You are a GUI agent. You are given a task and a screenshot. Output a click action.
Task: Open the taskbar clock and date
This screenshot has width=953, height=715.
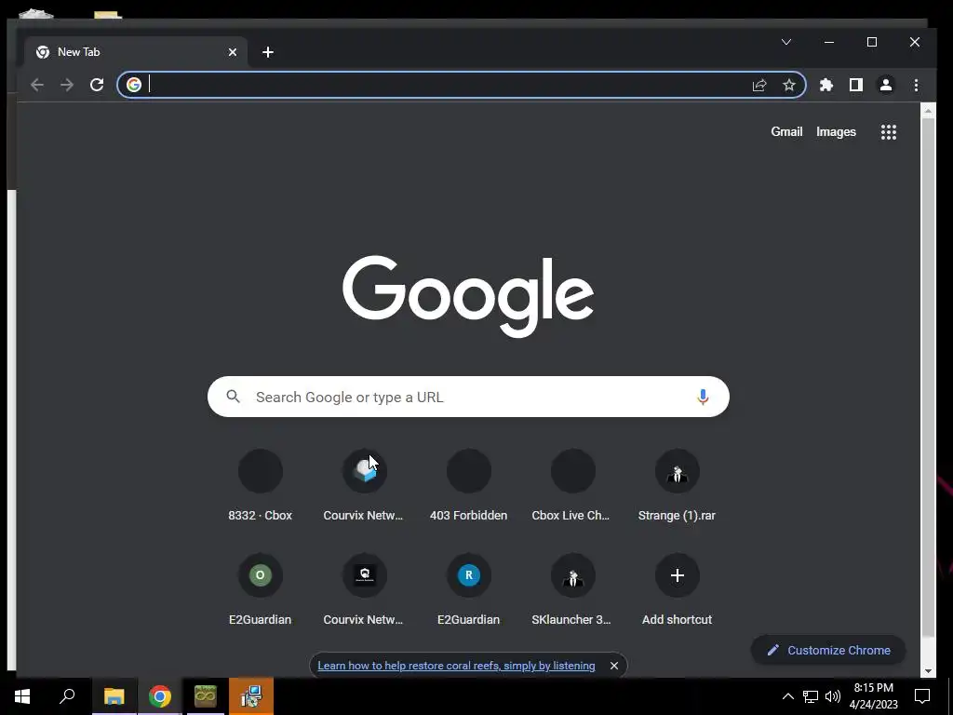click(873, 696)
